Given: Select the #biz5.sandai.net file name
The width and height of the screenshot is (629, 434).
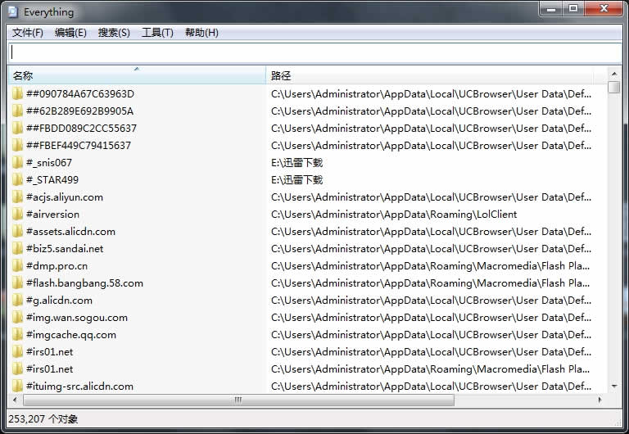Looking at the screenshot, I should (65, 249).
